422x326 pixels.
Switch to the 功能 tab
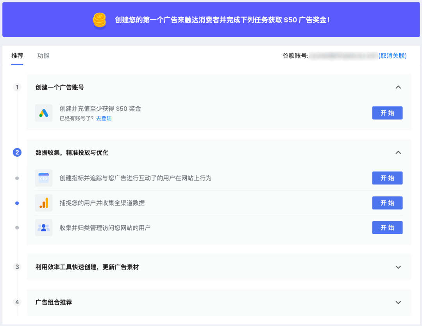(x=43, y=56)
